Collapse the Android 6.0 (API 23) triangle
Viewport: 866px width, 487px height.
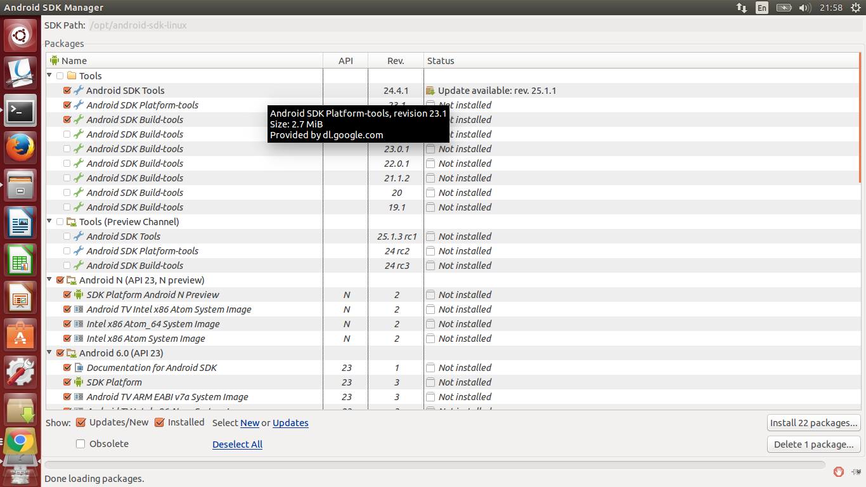click(50, 353)
